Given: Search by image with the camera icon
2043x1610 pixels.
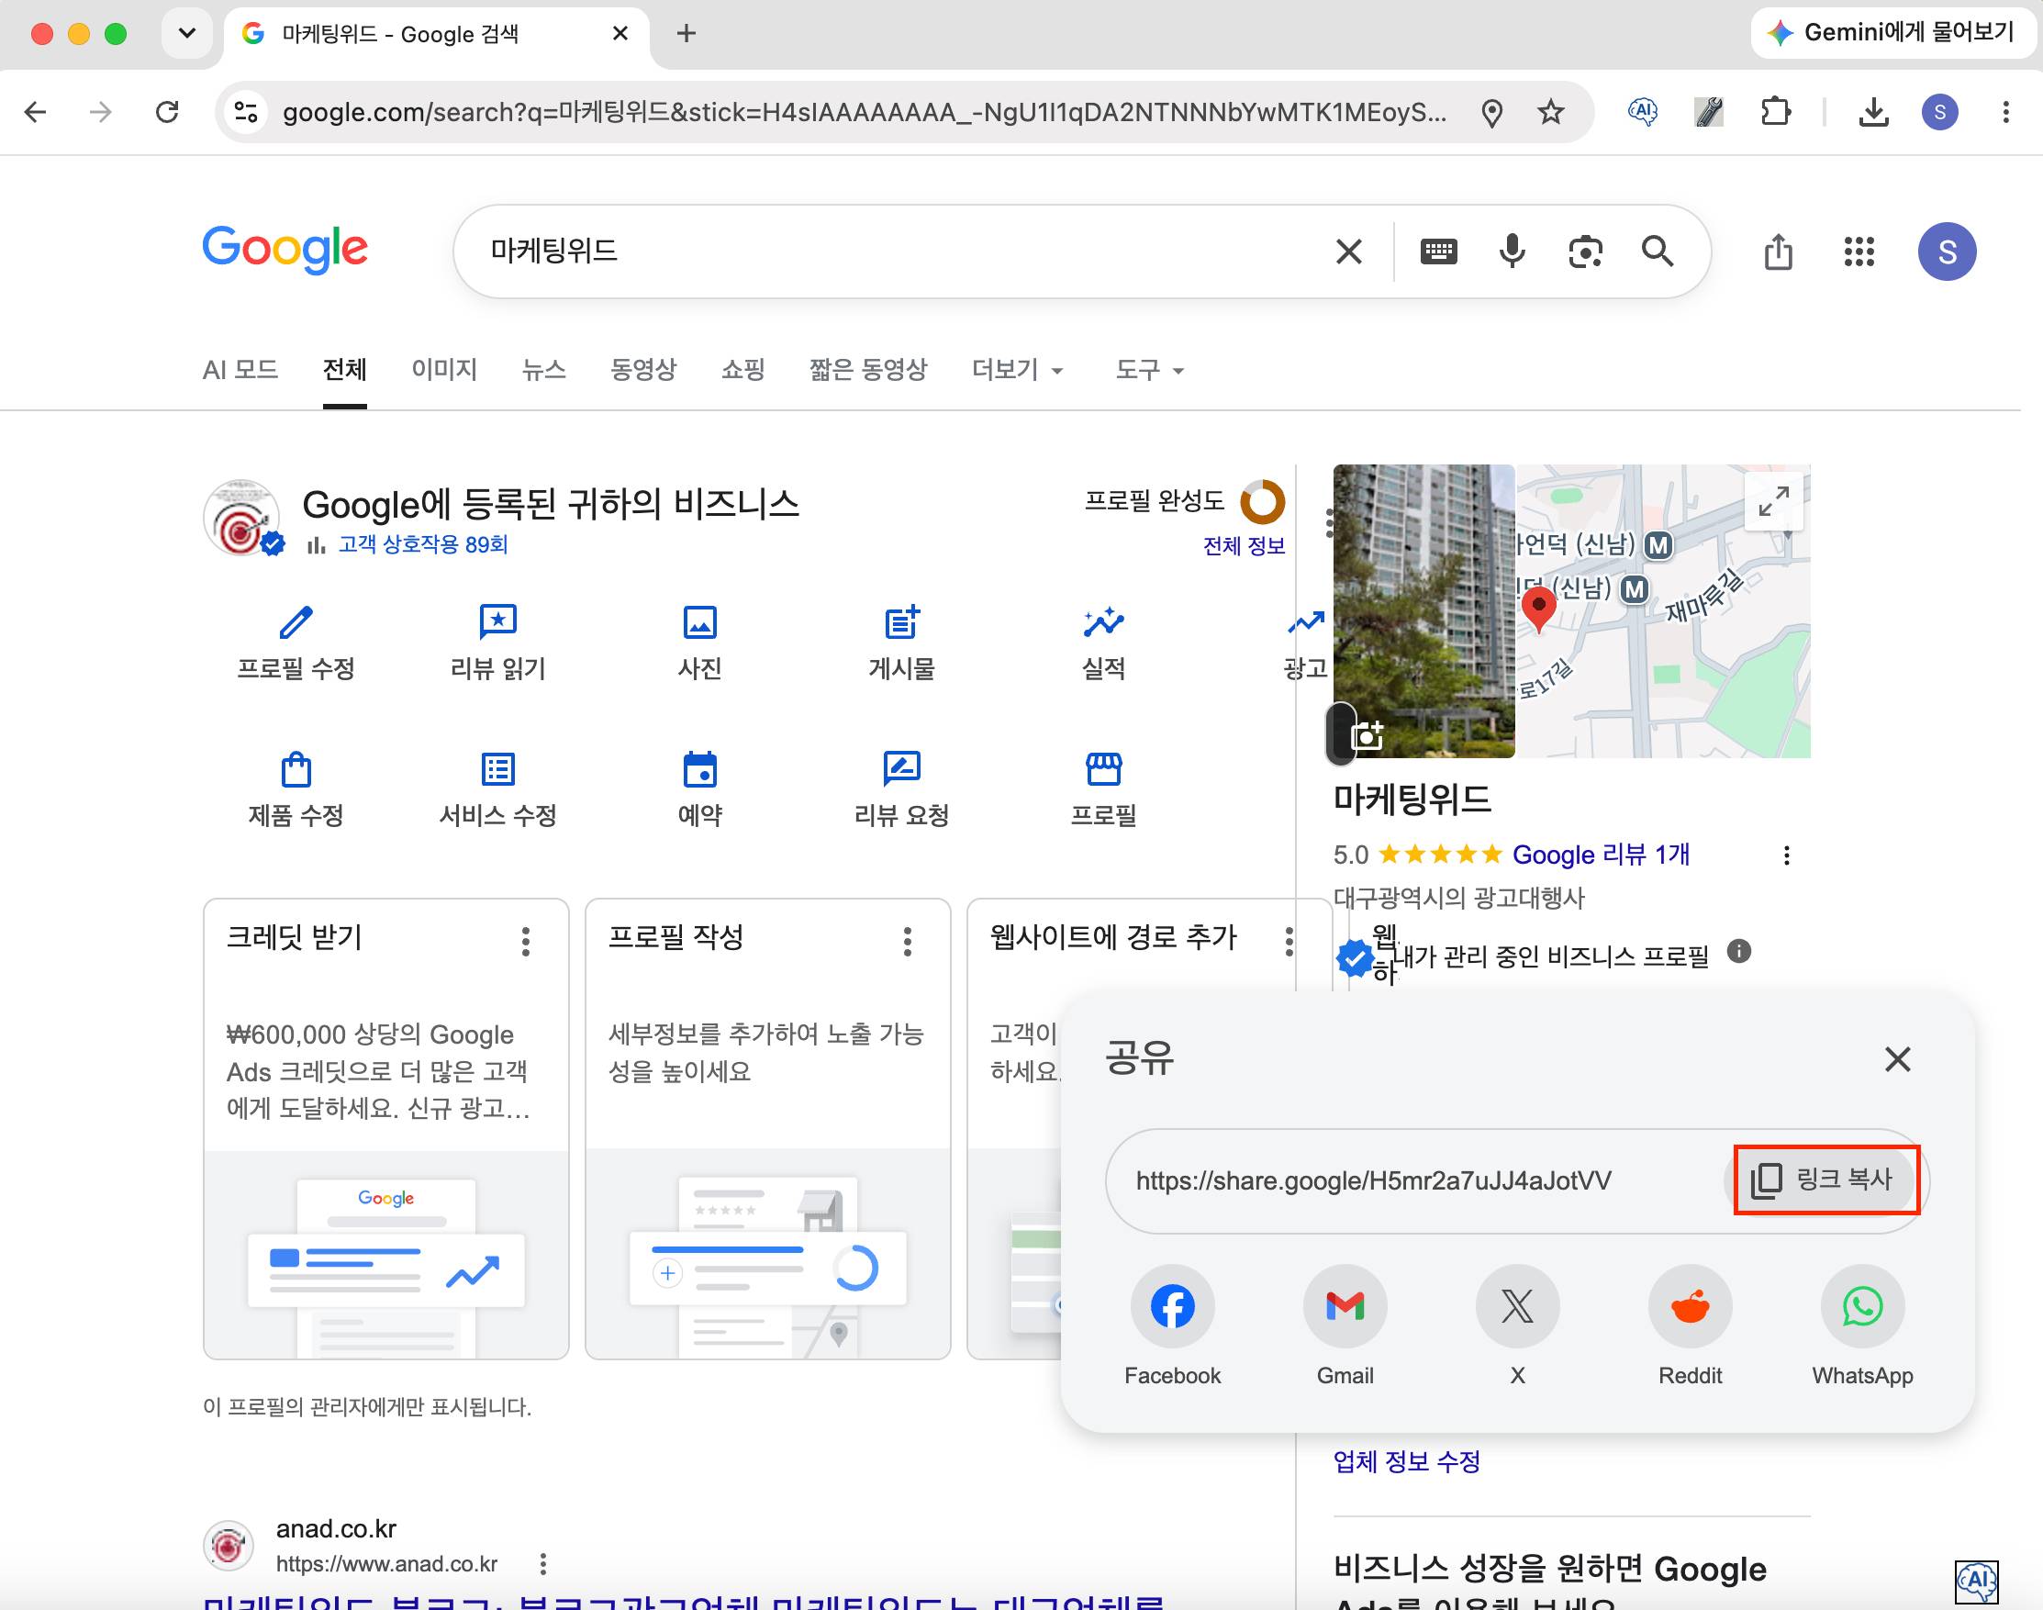Looking at the screenshot, I should click(x=1585, y=252).
